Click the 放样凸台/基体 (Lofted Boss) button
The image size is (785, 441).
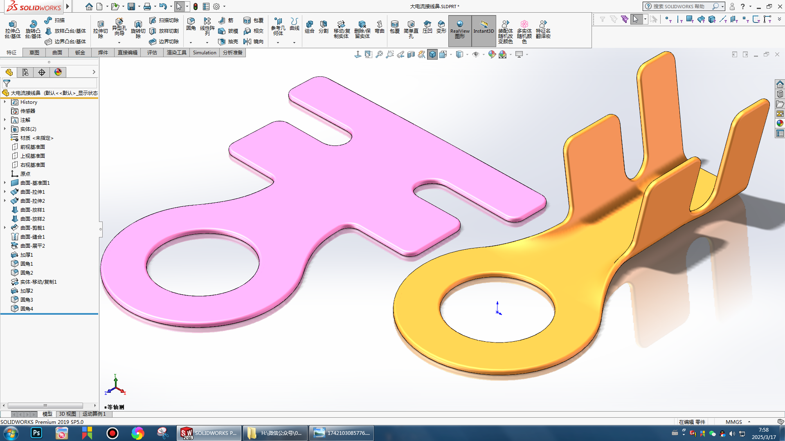tap(65, 31)
